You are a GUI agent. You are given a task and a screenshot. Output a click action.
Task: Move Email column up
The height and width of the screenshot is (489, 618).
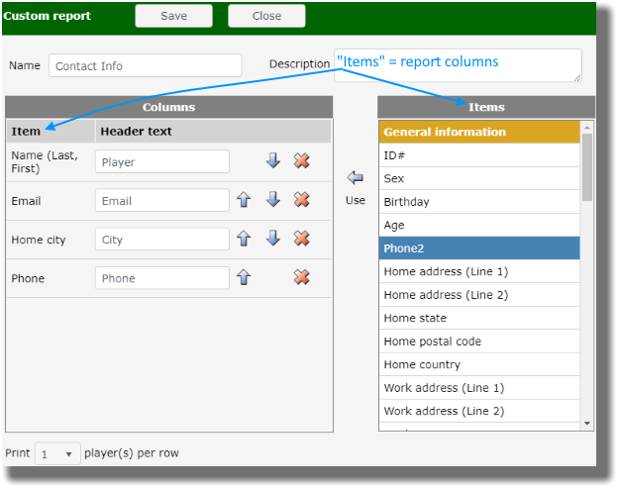244,200
